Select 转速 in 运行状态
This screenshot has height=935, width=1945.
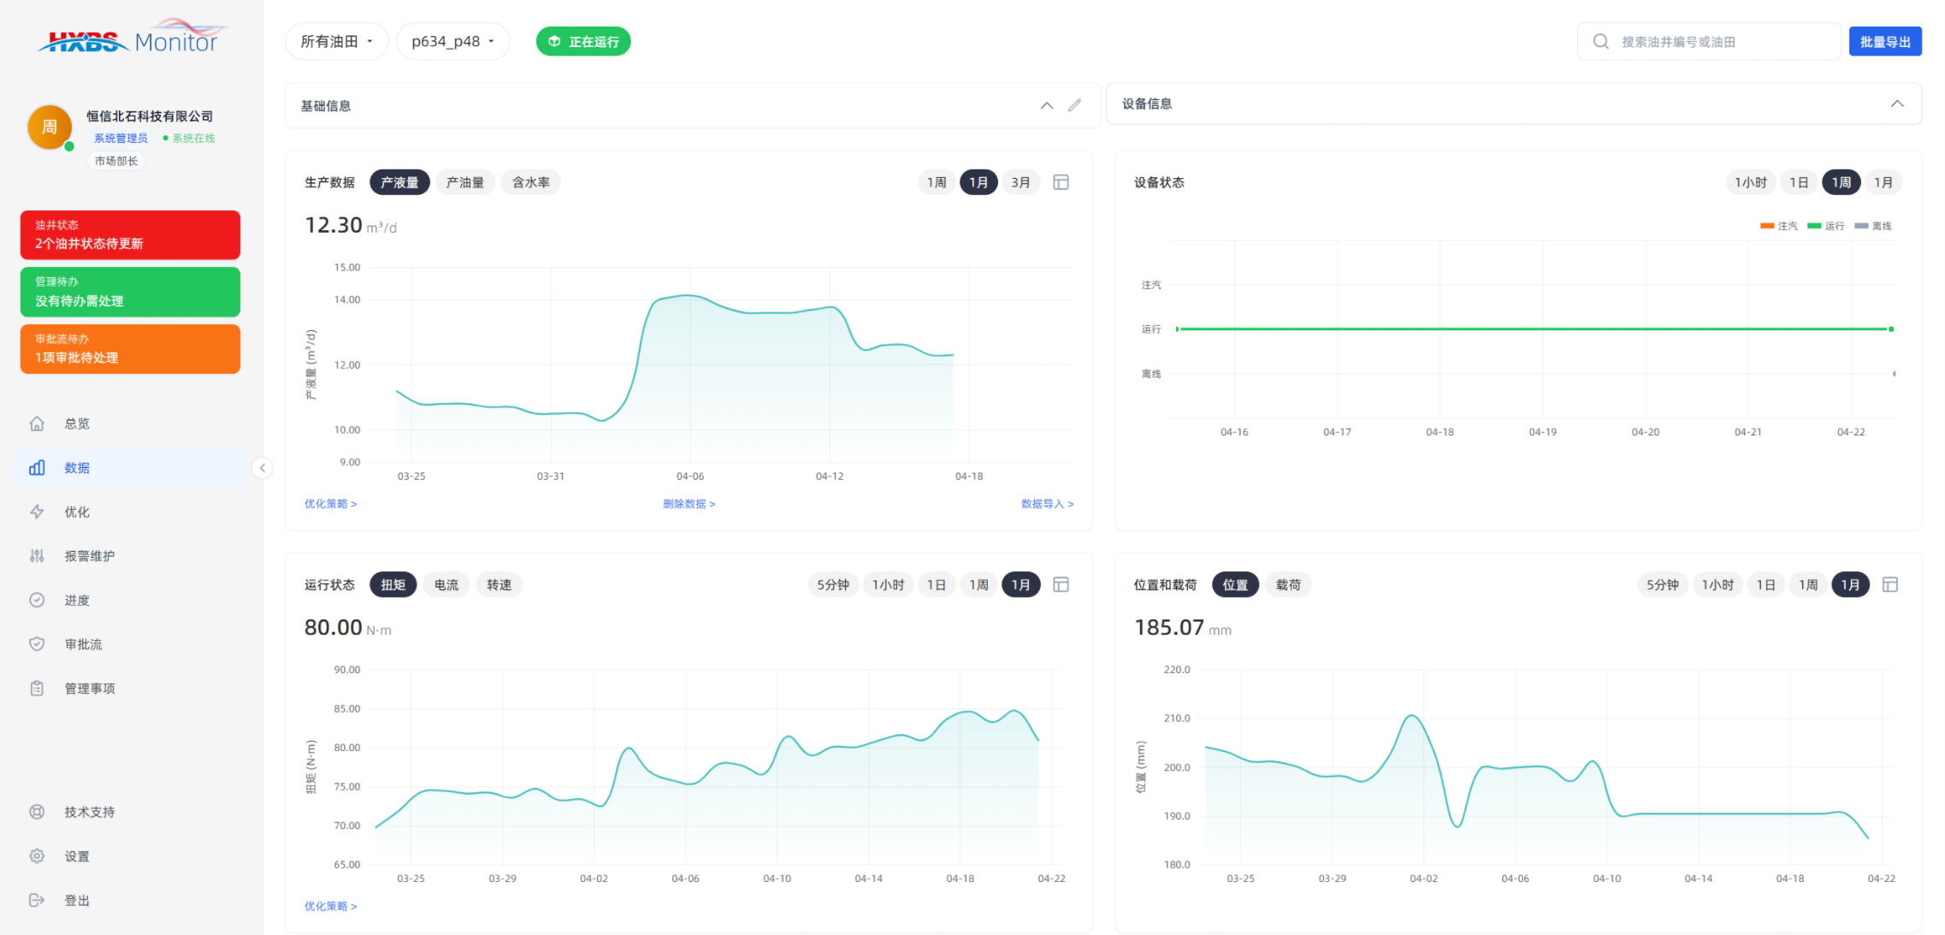click(500, 584)
